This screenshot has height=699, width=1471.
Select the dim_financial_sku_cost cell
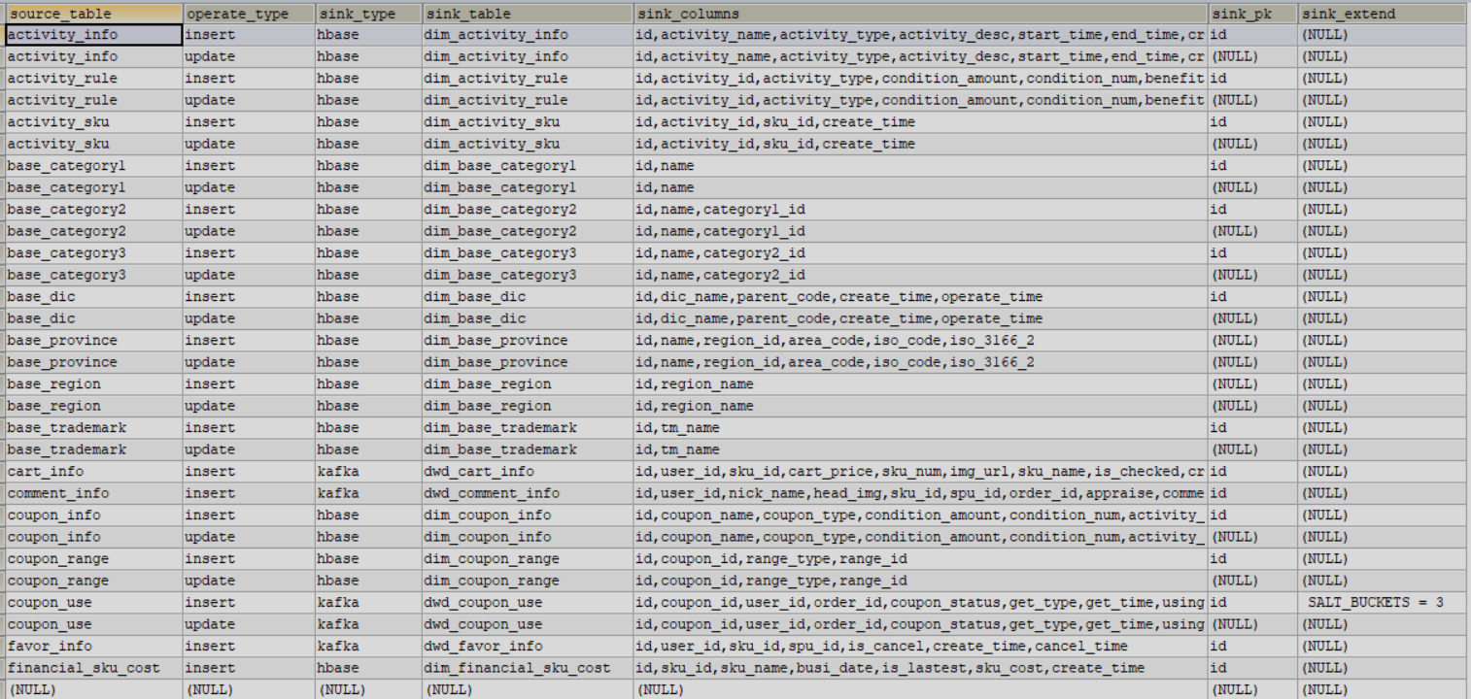tap(517, 668)
